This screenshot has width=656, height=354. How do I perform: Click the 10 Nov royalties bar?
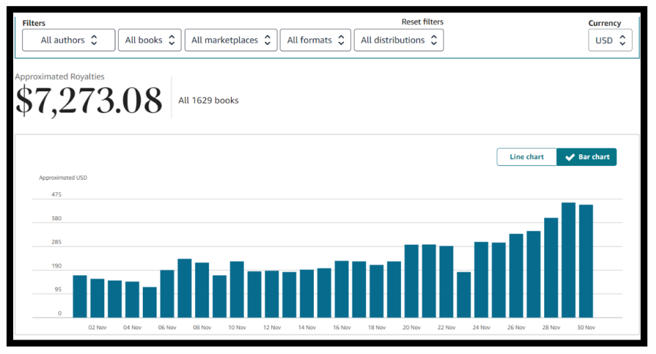(237, 290)
